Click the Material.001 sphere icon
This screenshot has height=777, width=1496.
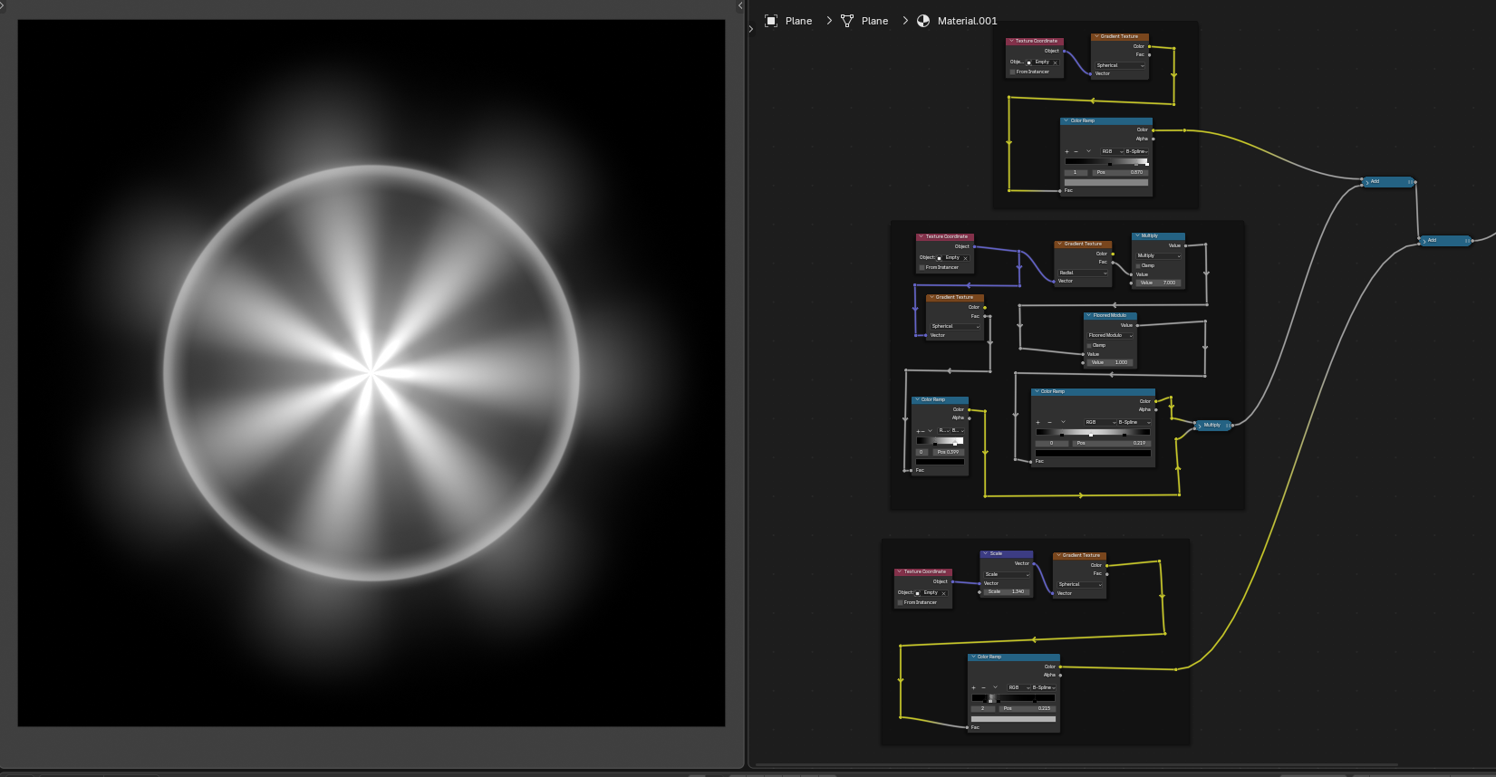pyautogui.click(x=923, y=21)
